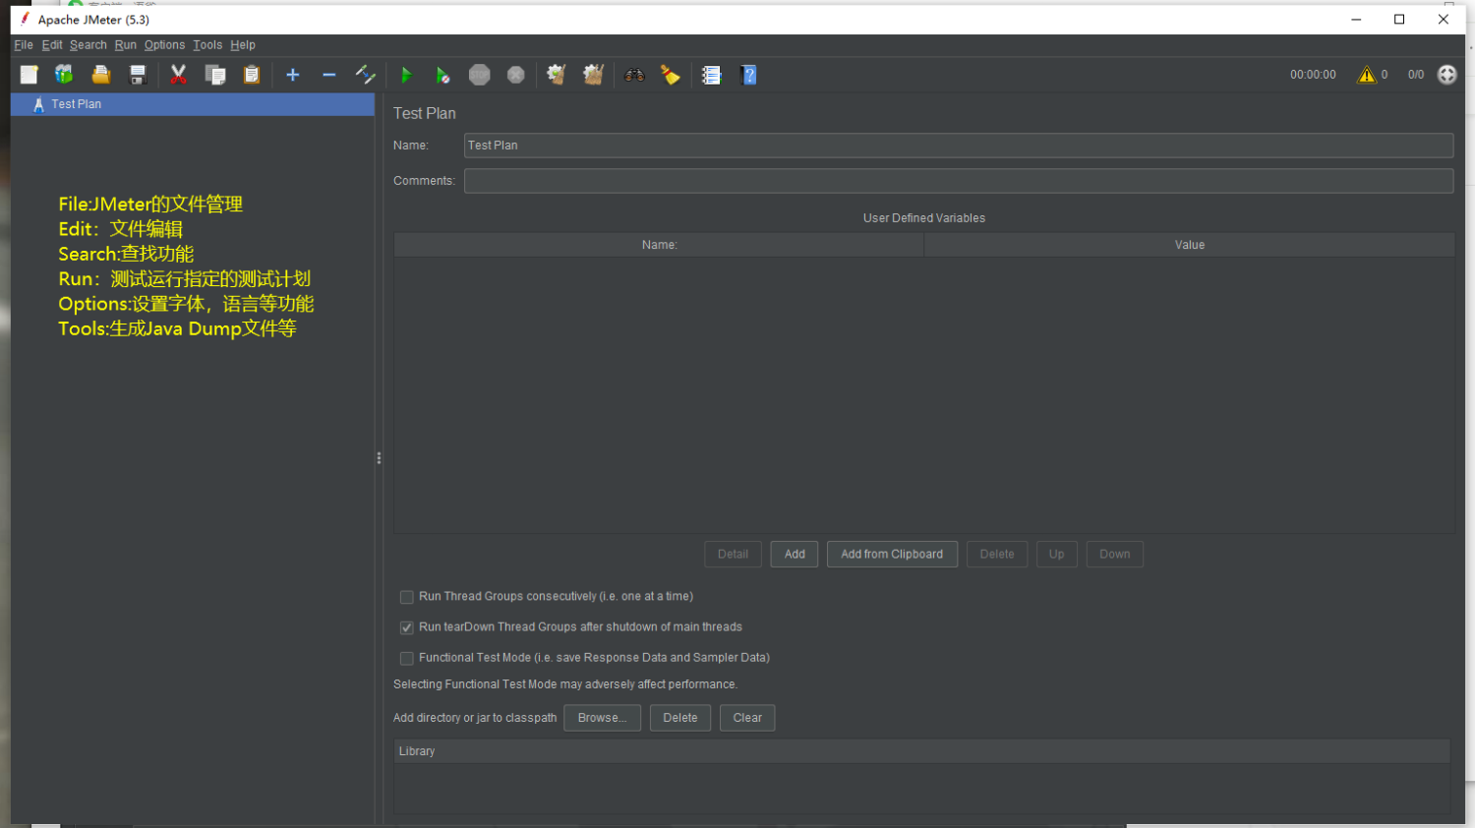Save the test plan with the disk icon
The image size is (1475, 828).
[x=138, y=75]
